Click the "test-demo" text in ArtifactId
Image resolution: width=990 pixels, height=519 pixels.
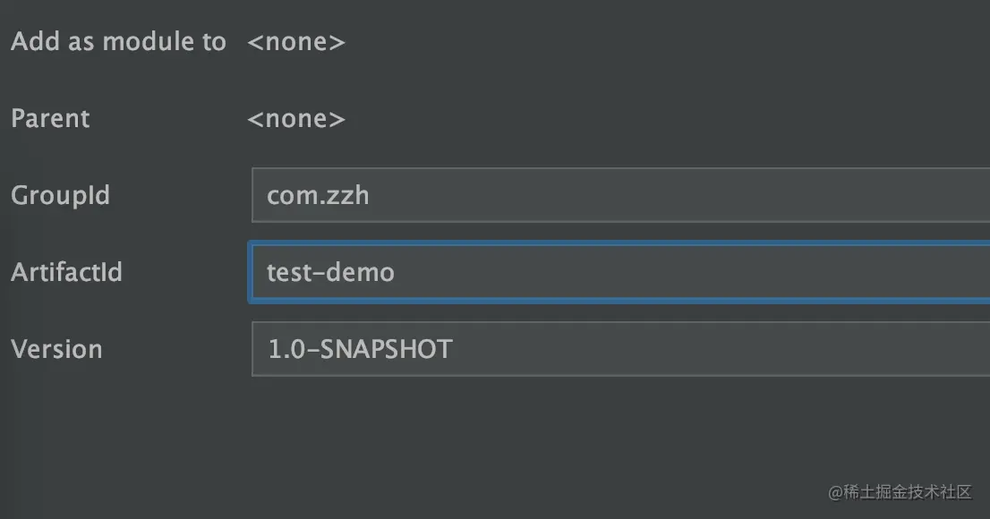pos(330,272)
